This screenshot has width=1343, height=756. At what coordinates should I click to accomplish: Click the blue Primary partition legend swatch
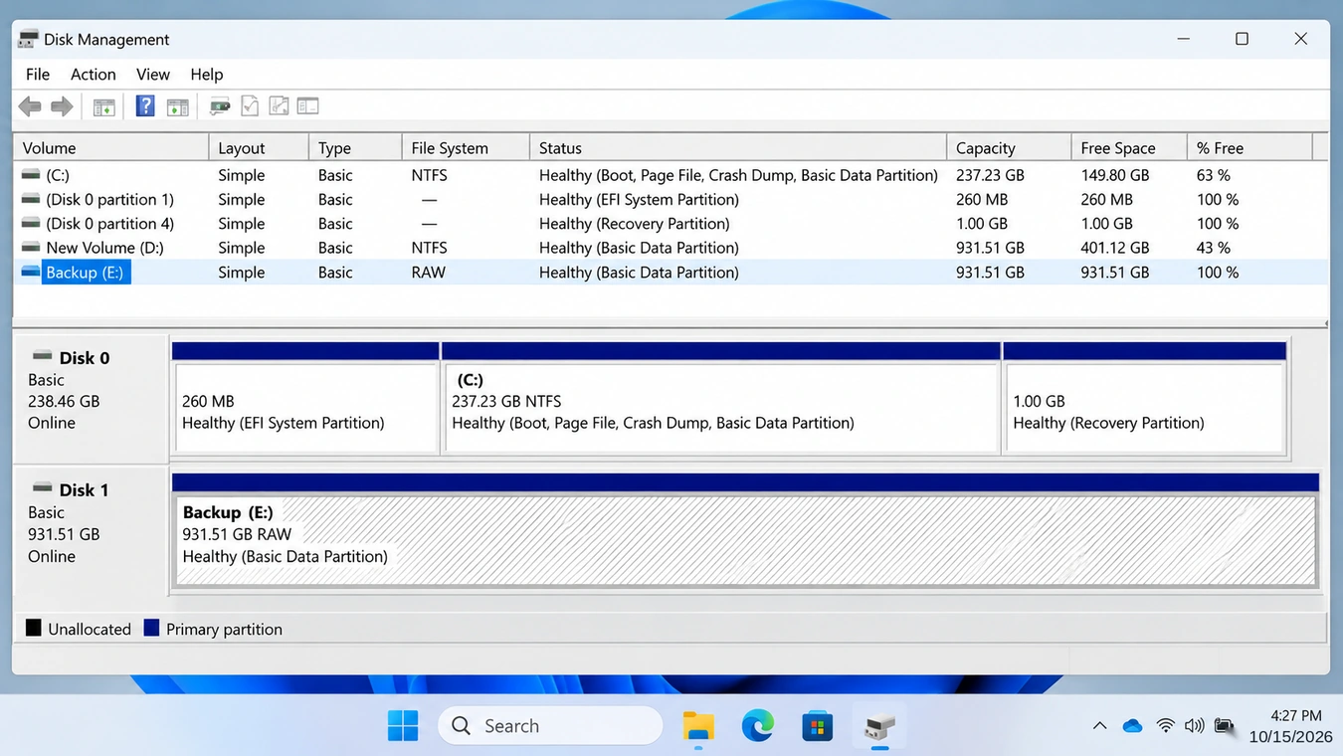(151, 628)
